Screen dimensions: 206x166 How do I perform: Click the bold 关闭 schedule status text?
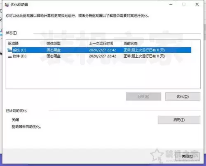coord(15,120)
